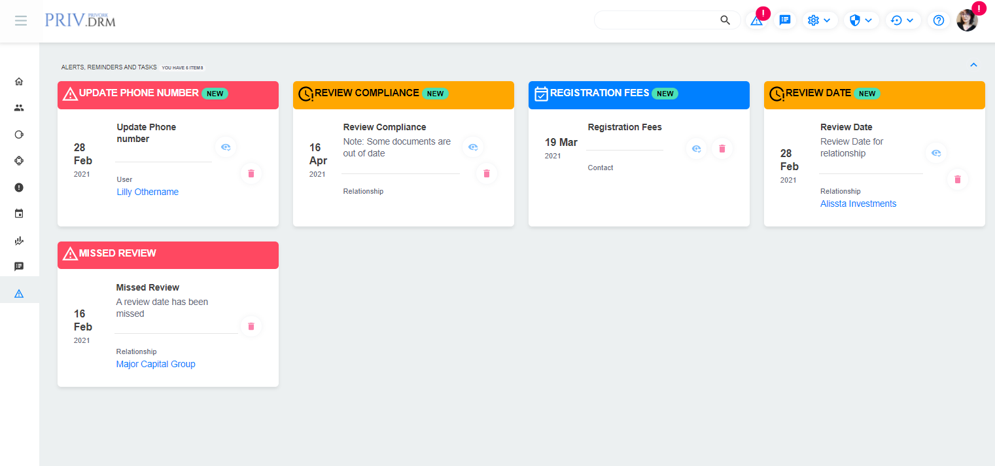Open the help question mark icon

point(938,20)
